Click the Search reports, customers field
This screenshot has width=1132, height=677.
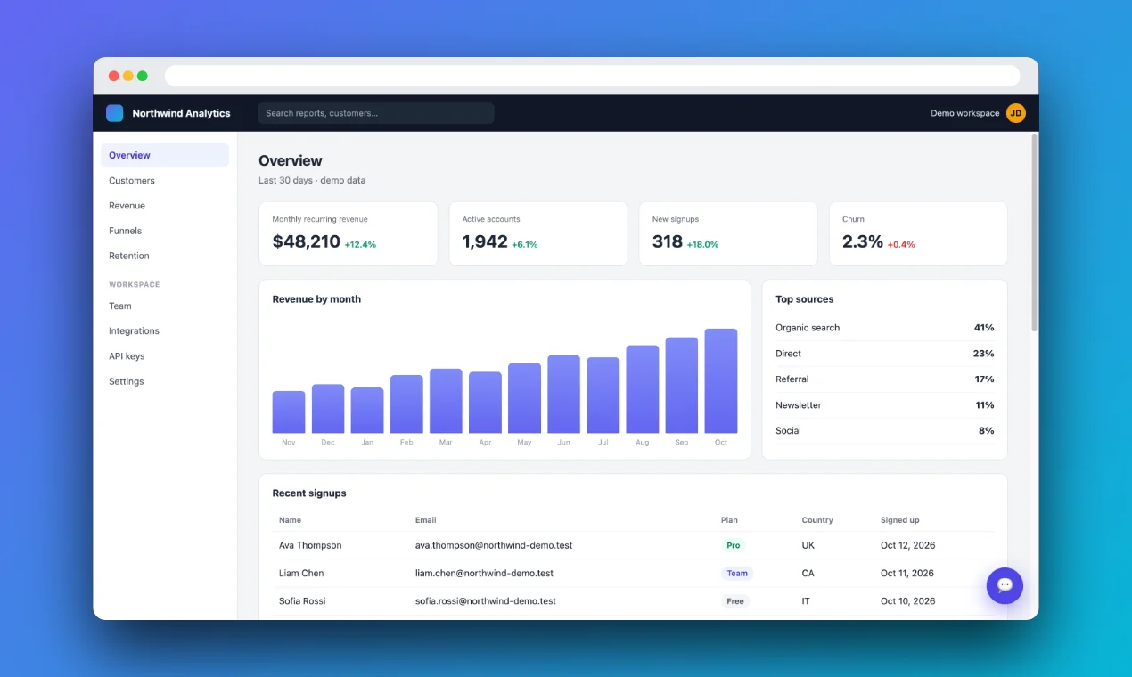376,113
